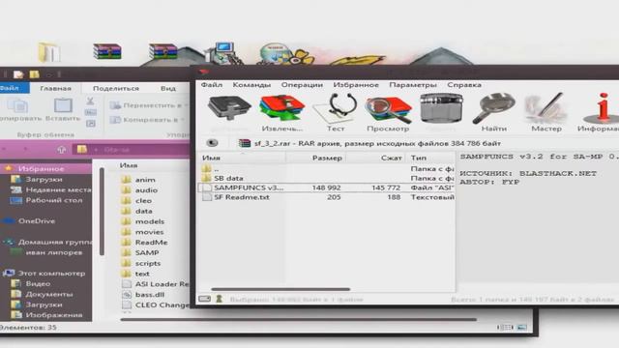Open the Операции menu

[x=302, y=85]
